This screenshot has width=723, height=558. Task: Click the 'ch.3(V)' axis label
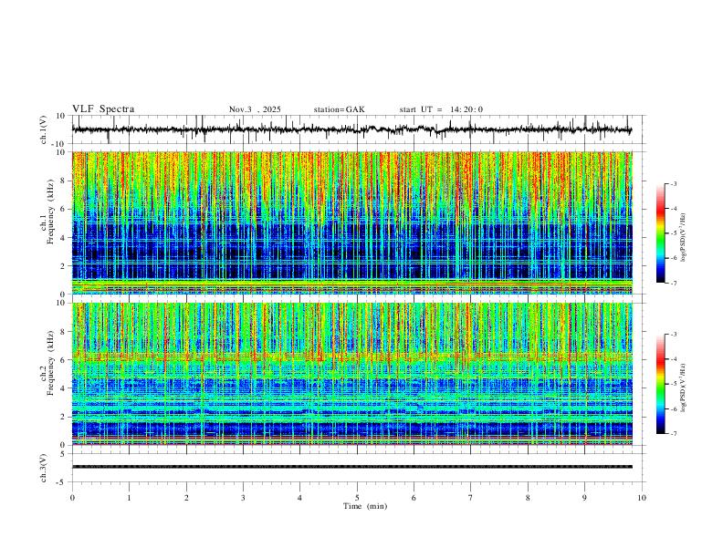[x=44, y=468]
